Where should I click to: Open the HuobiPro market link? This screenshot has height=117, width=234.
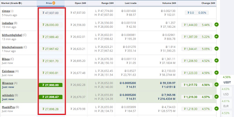pyautogui.click(x=8, y=107)
